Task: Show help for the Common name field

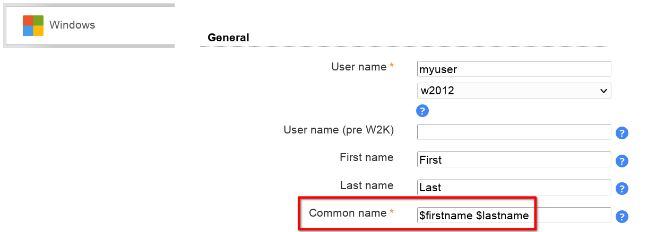Action: coord(622,217)
